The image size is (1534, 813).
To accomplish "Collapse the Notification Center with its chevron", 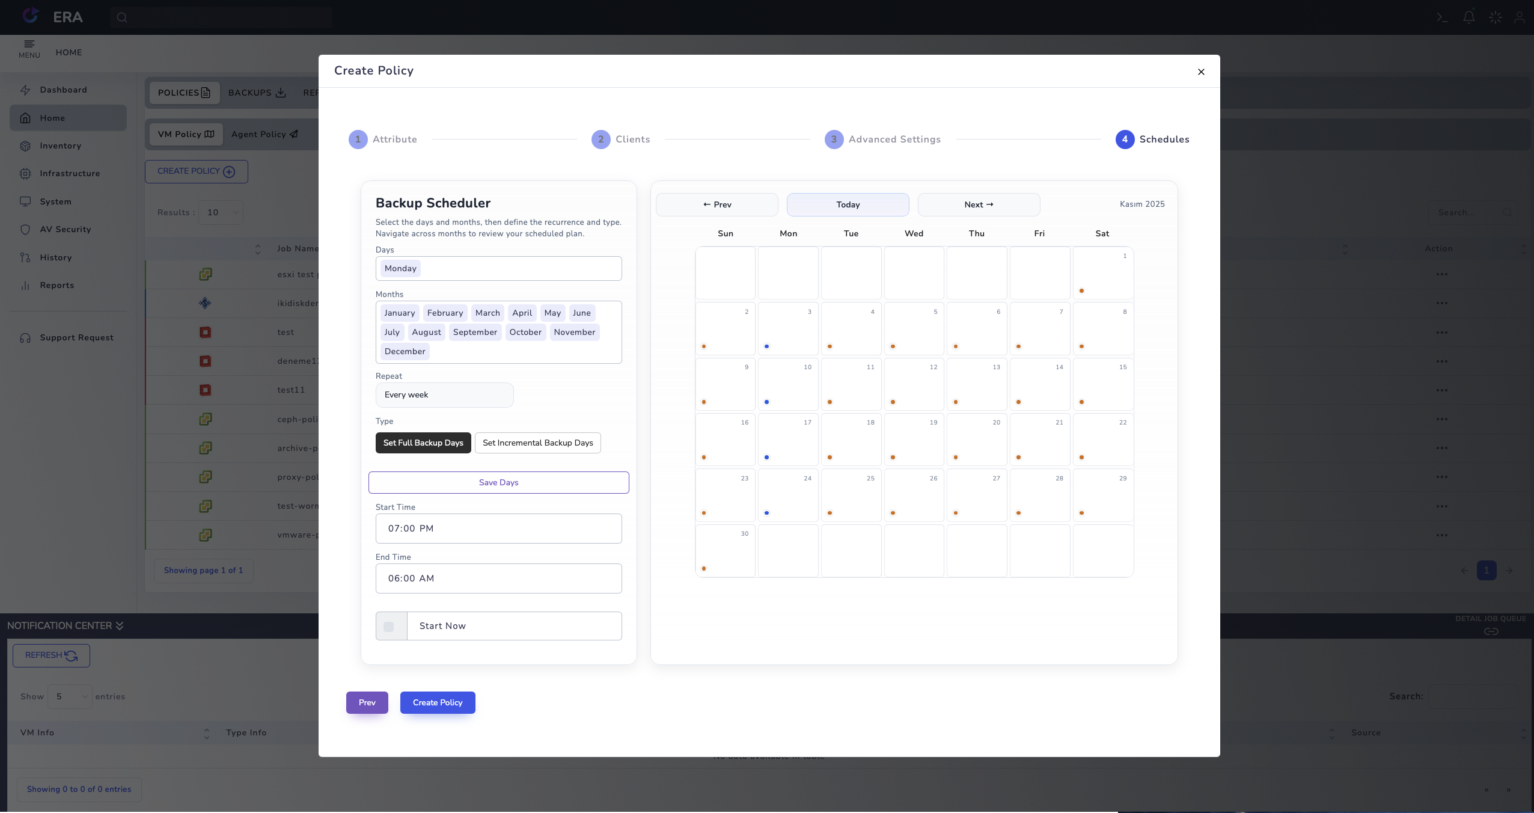I will point(119,625).
